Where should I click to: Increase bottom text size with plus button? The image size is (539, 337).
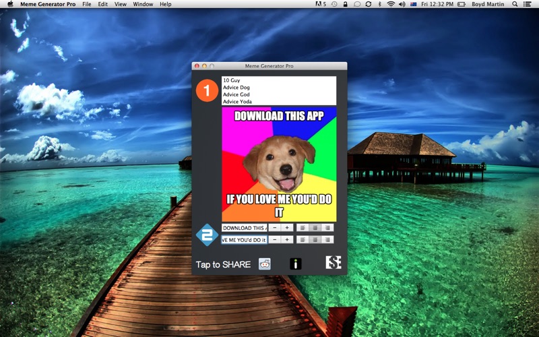[x=287, y=240]
